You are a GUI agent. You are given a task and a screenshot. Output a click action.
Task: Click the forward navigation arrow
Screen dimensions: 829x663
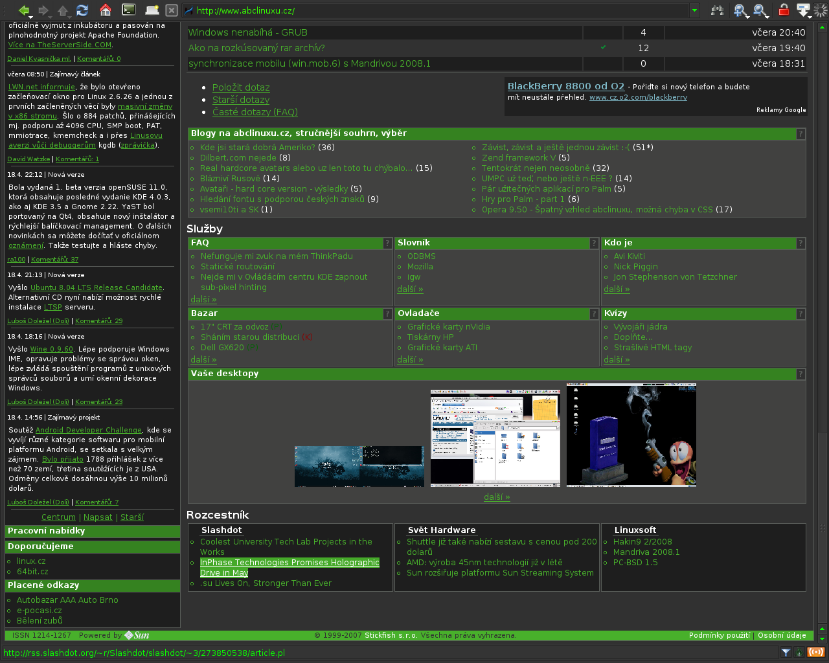coord(43,10)
